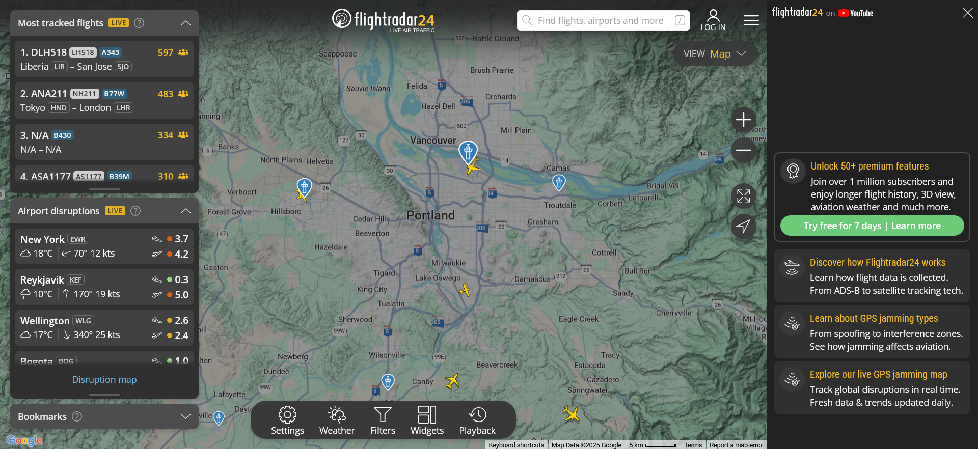
Task: Select the aircraft near Springwater
Action: (x=571, y=413)
